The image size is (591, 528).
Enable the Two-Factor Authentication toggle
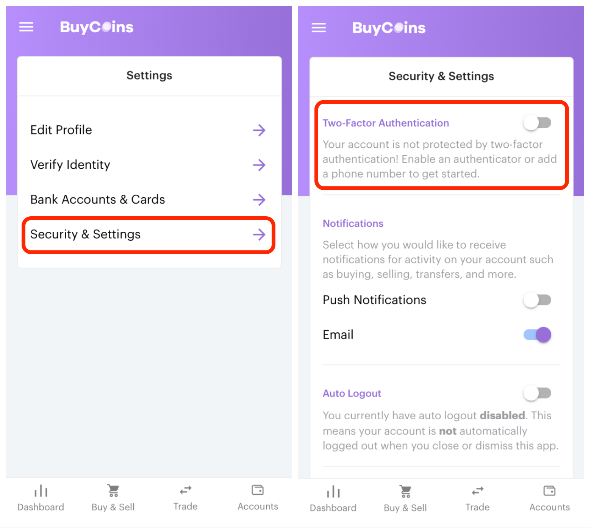coord(537,123)
